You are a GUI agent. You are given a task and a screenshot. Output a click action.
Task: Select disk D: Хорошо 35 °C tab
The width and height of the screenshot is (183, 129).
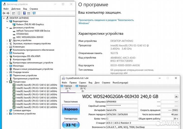click(x=83, y=88)
